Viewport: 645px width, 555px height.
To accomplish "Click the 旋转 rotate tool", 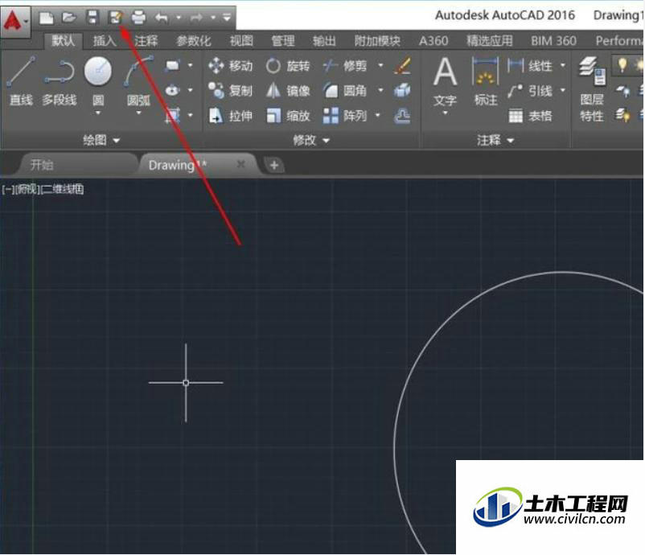I will (x=288, y=66).
